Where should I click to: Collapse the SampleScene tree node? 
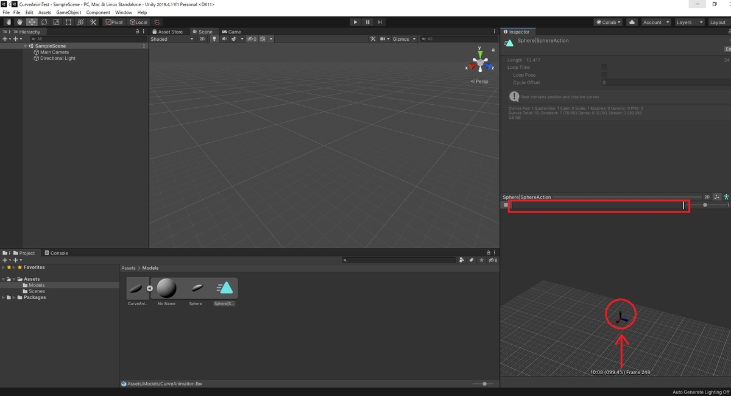click(x=26, y=46)
